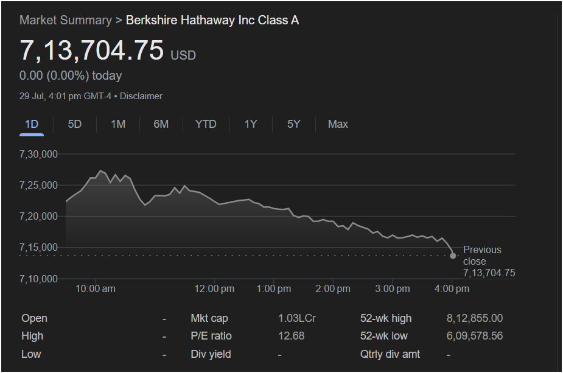This screenshot has width=563, height=373.
Task: Show the YTD chart range
Action: click(206, 124)
